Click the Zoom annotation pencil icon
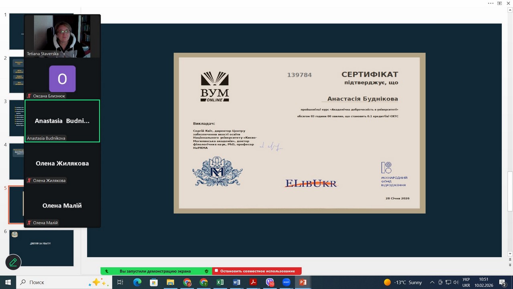This screenshot has height=289, width=513. point(13,262)
